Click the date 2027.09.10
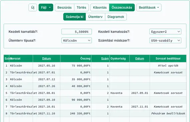Viewport: 190px width, 122px height. 47,100
